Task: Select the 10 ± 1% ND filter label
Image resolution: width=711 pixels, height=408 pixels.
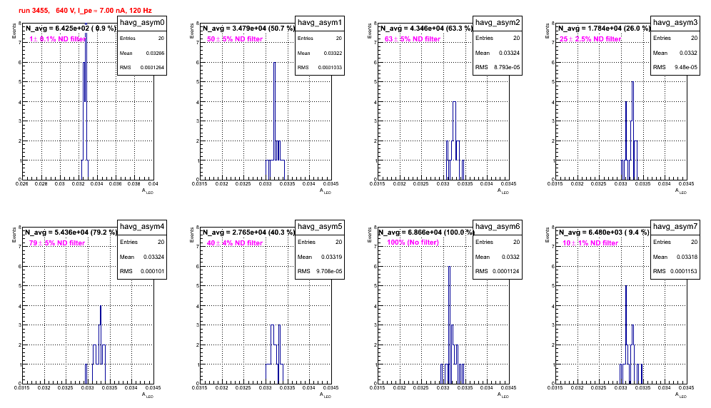Action: [x=590, y=243]
